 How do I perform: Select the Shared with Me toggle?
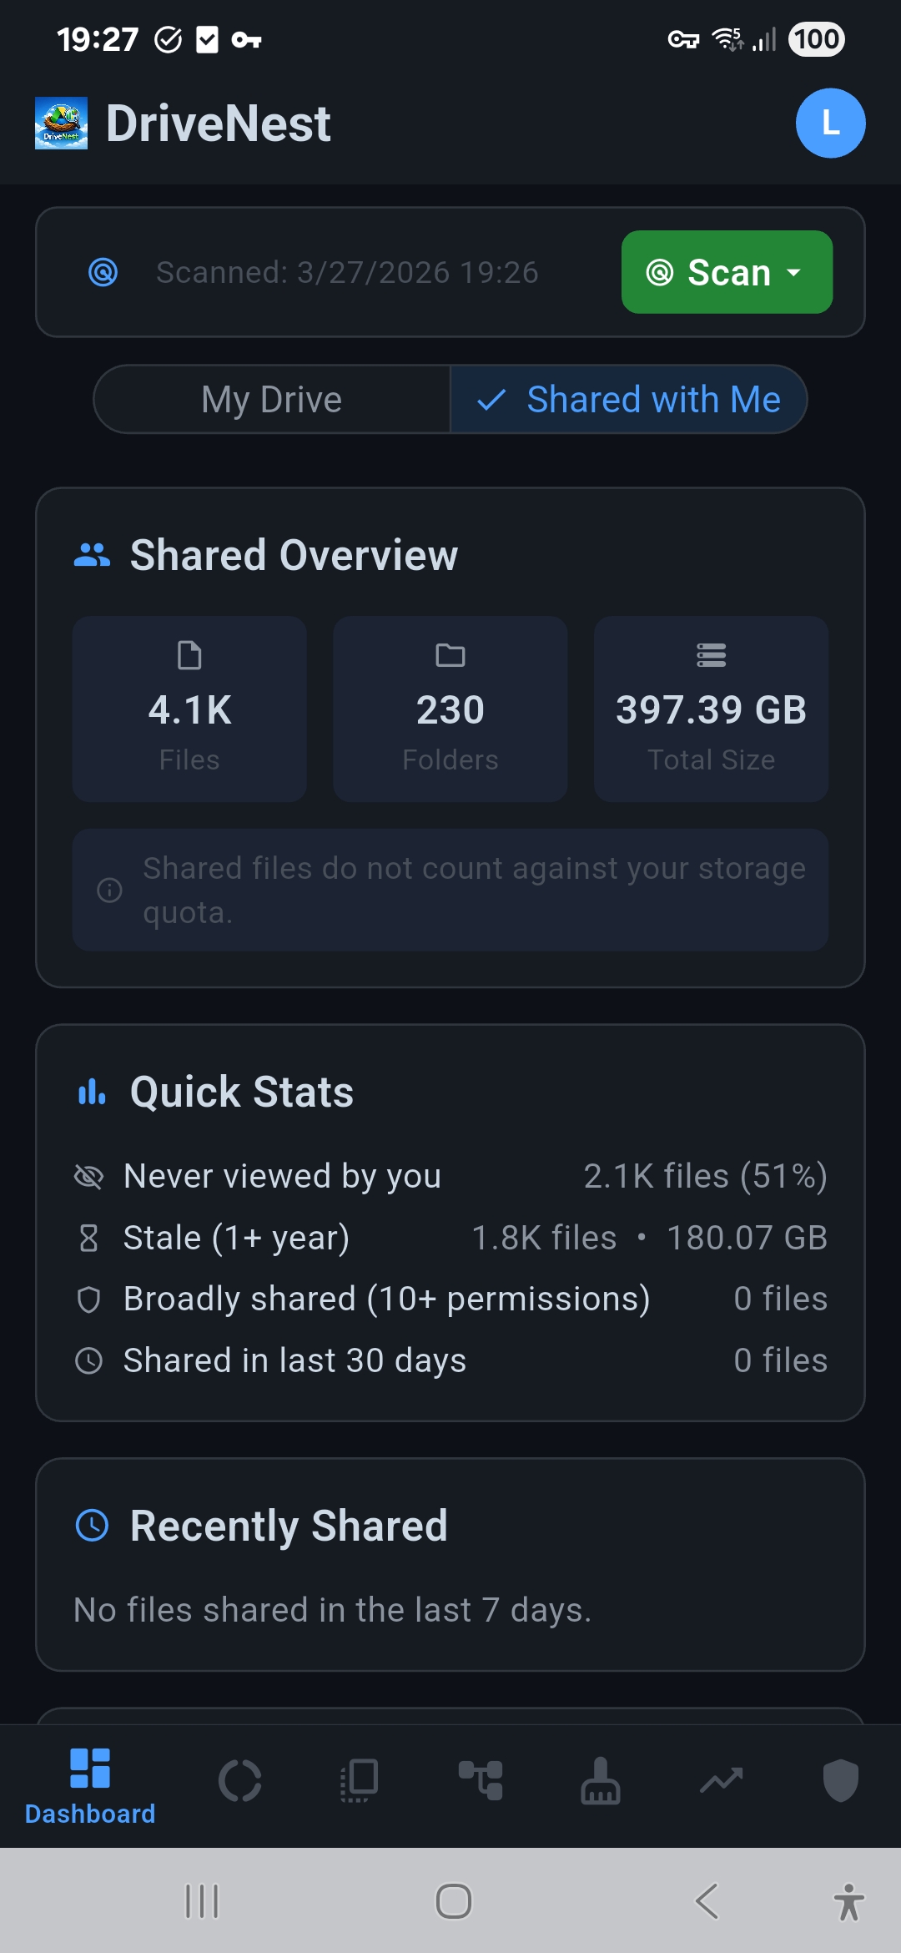click(629, 400)
